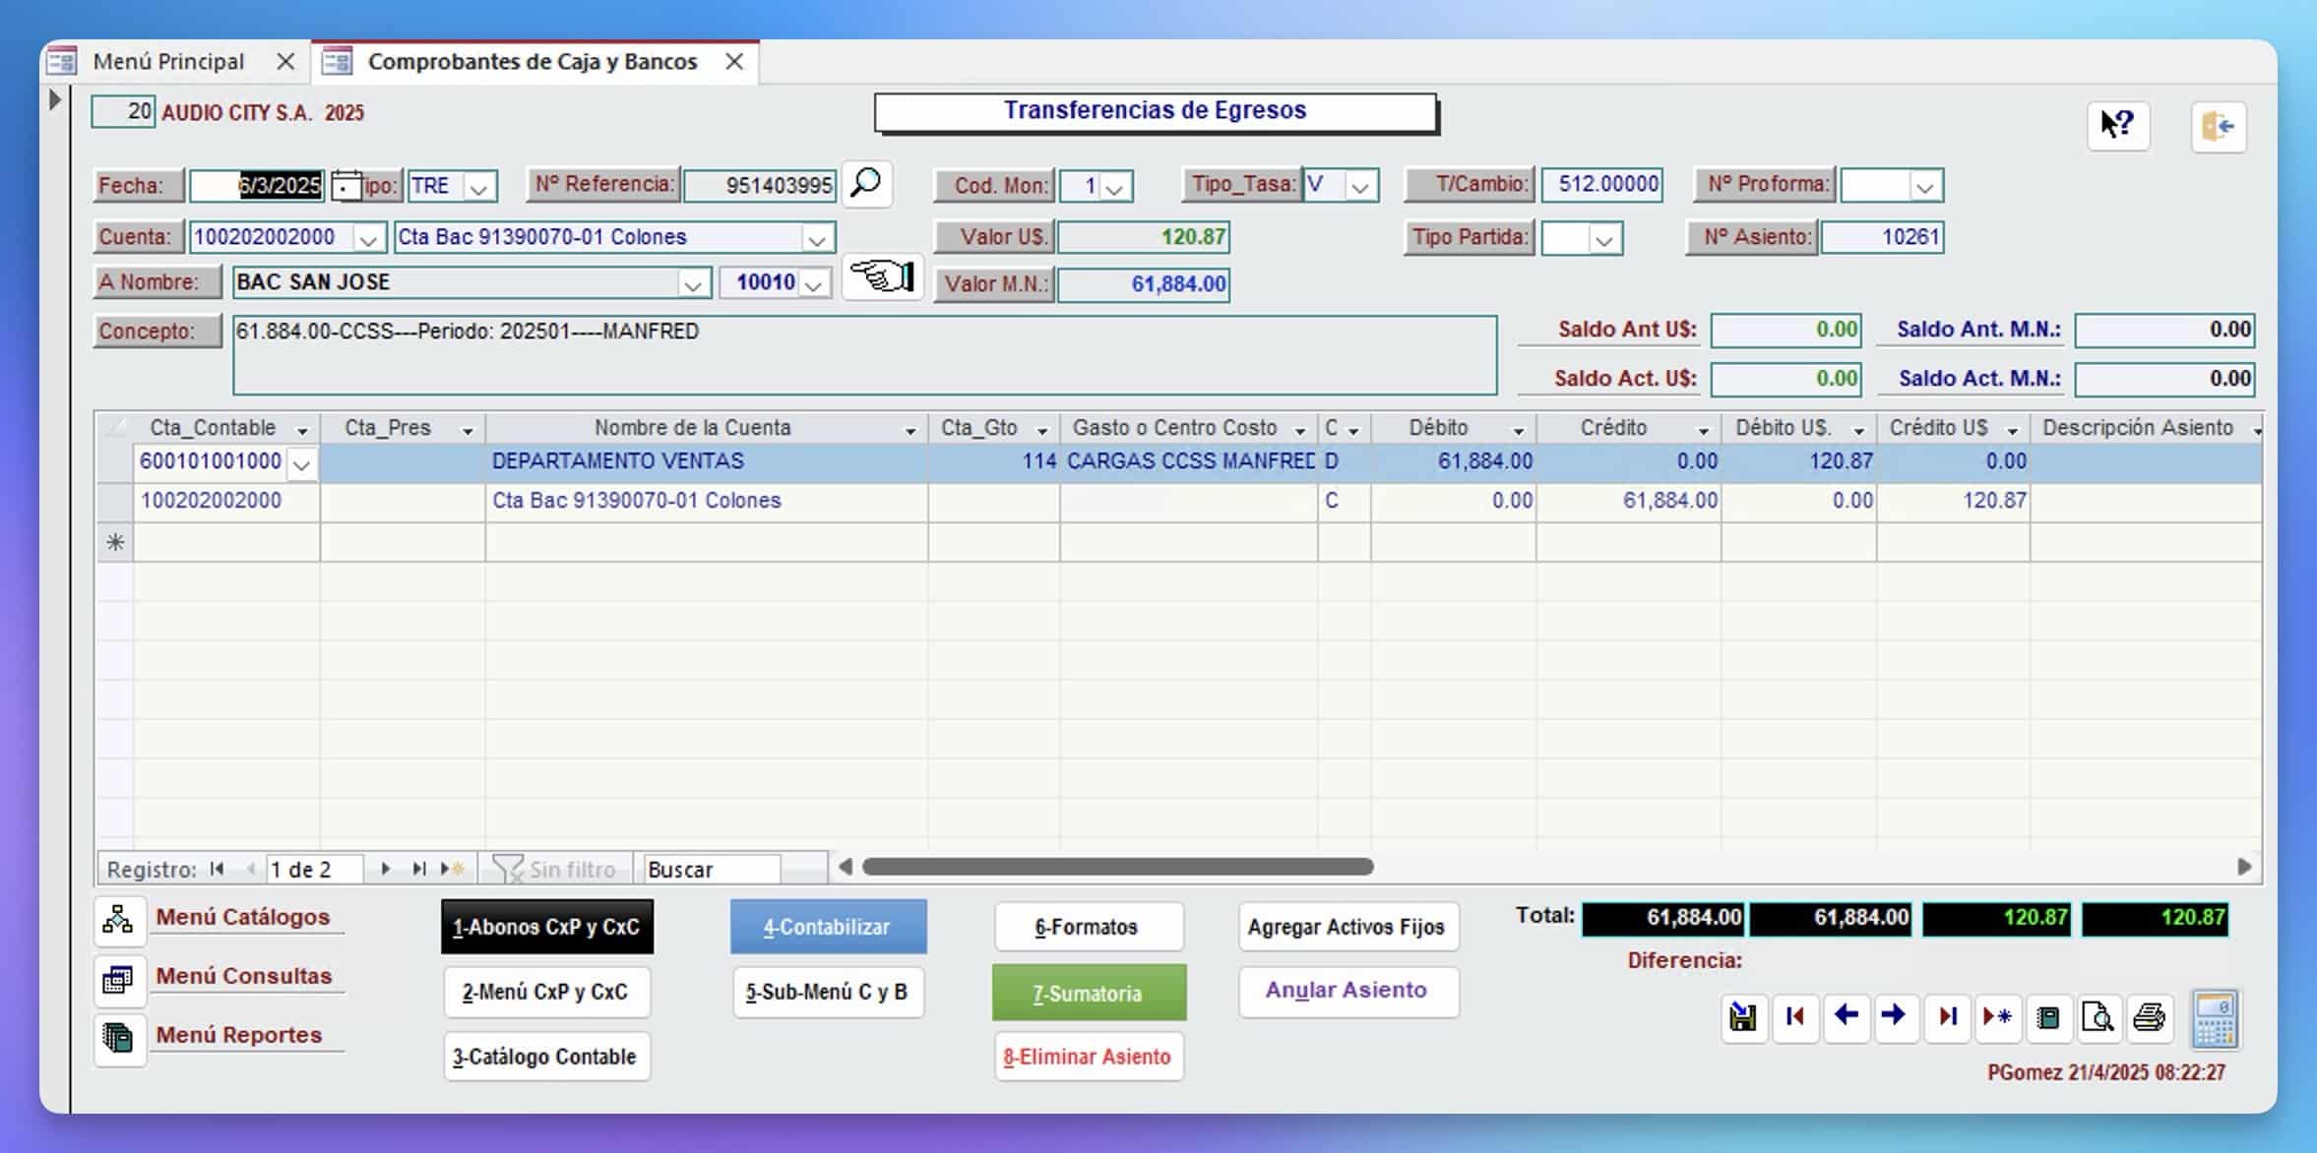Click the printer icon

[x=2149, y=1016]
